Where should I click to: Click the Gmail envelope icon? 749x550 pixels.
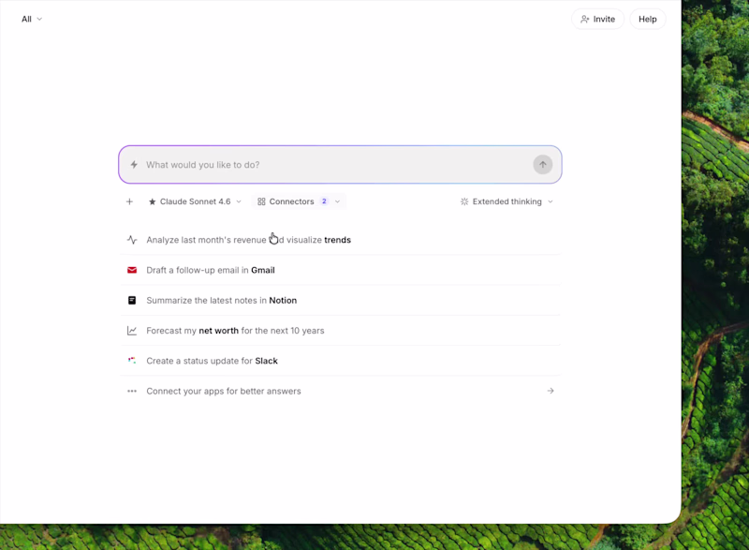[x=132, y=270]
